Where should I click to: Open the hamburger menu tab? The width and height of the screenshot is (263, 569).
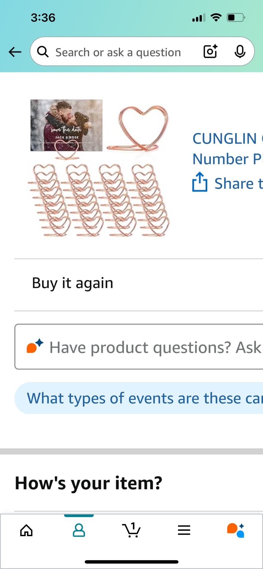tap(184, 530)
